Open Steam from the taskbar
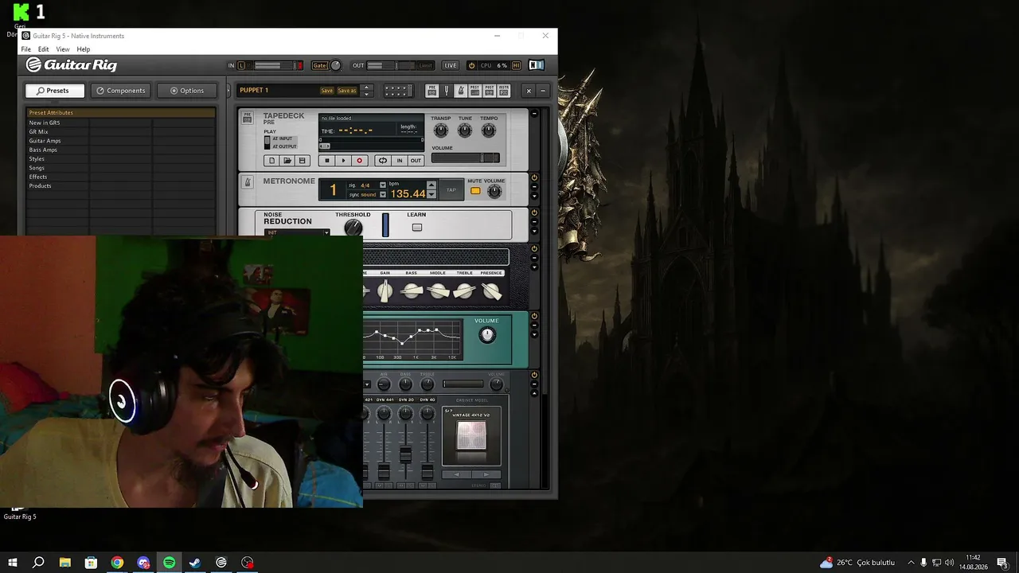This screenshot has width=1019, height=573. click(195, 563)
